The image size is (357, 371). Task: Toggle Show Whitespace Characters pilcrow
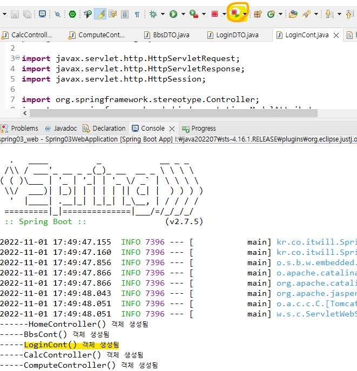(x=137, y=15)
